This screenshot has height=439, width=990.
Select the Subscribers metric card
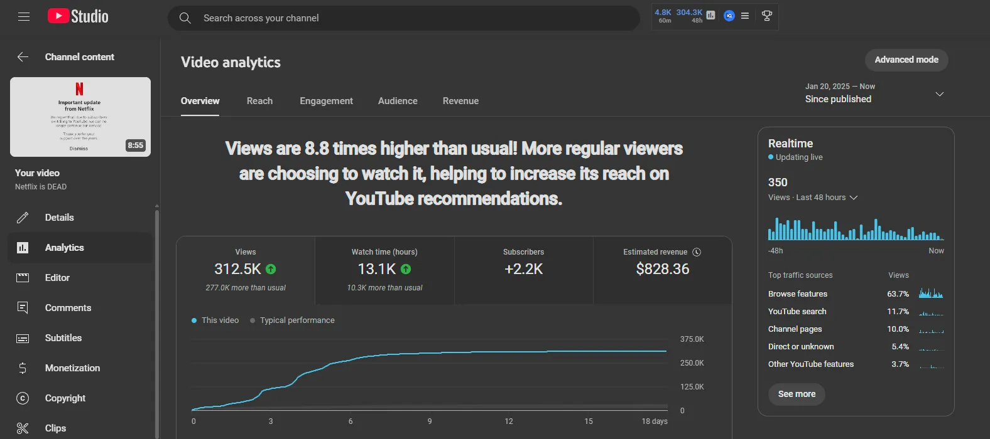523,271
